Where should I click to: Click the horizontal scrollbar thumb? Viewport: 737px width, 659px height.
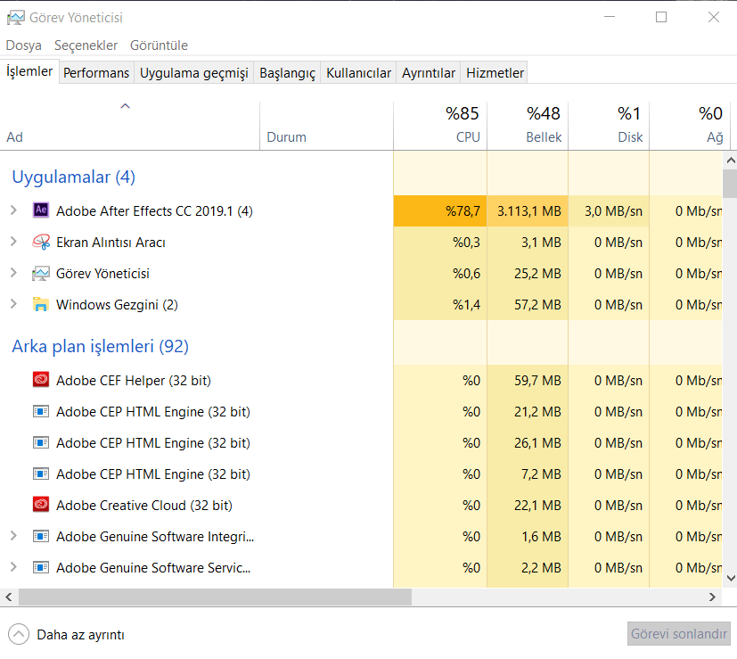(x=215, y=597)
